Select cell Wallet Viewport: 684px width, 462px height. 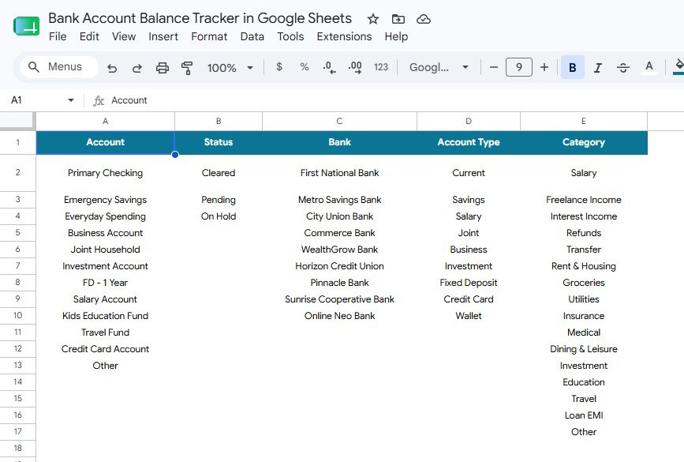coord(469,316)
